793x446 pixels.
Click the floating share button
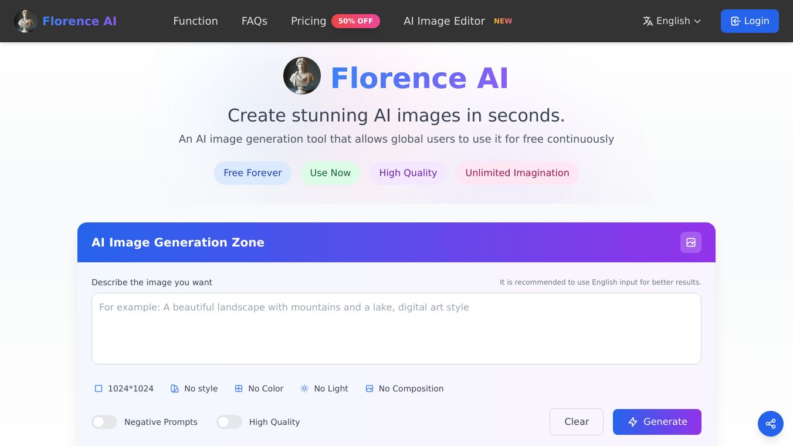click(771, 424)
